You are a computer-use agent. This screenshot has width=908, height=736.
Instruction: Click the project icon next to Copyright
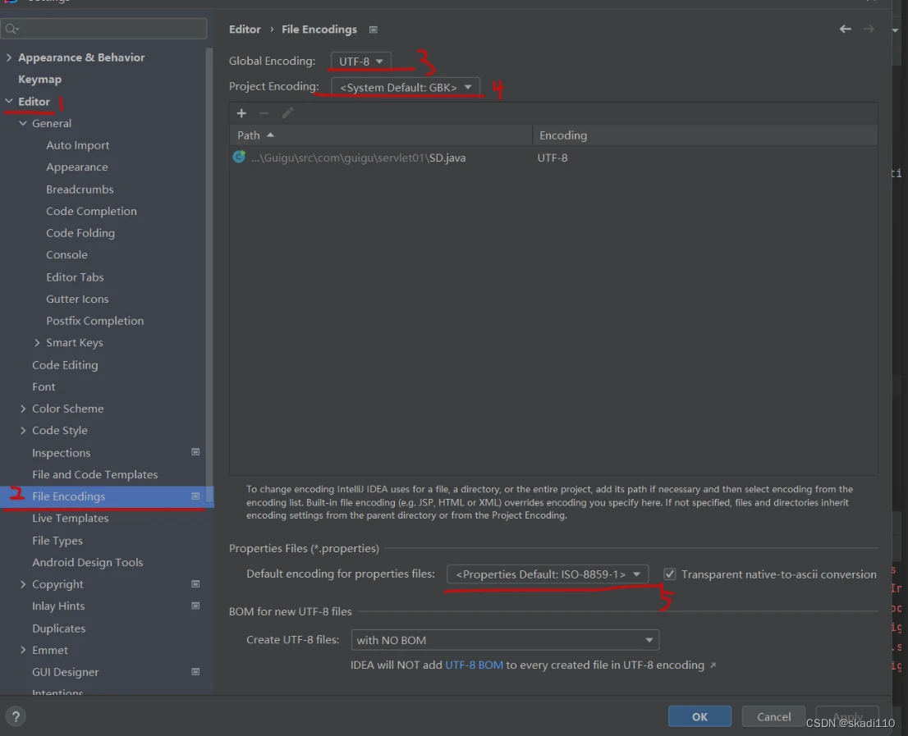tap(195, 584)
